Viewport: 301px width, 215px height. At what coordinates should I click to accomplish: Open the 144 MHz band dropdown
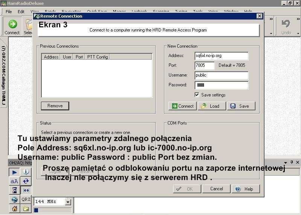[68, 202]
